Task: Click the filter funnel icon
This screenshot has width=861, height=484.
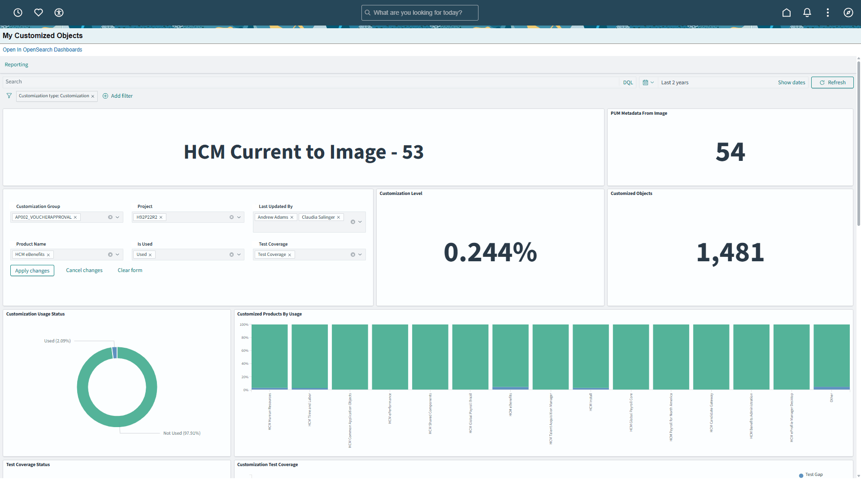Action: point(9,96)
